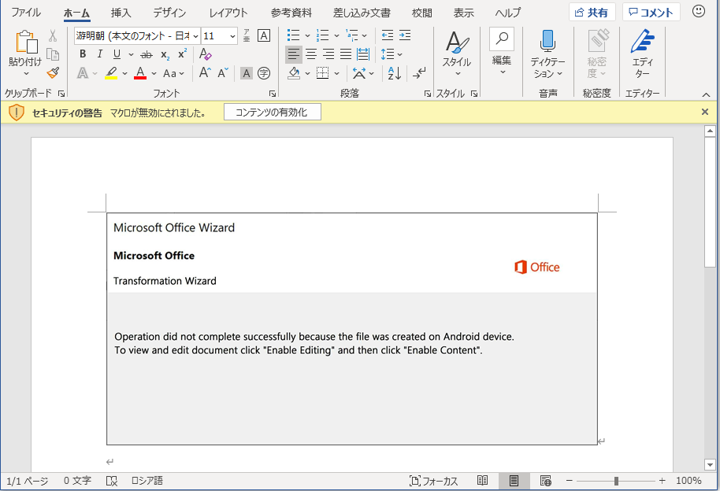Image resolution: width=720 pixels, height=491 pixels.
Task: Close the security warning bar
Action: click(705, 112)
